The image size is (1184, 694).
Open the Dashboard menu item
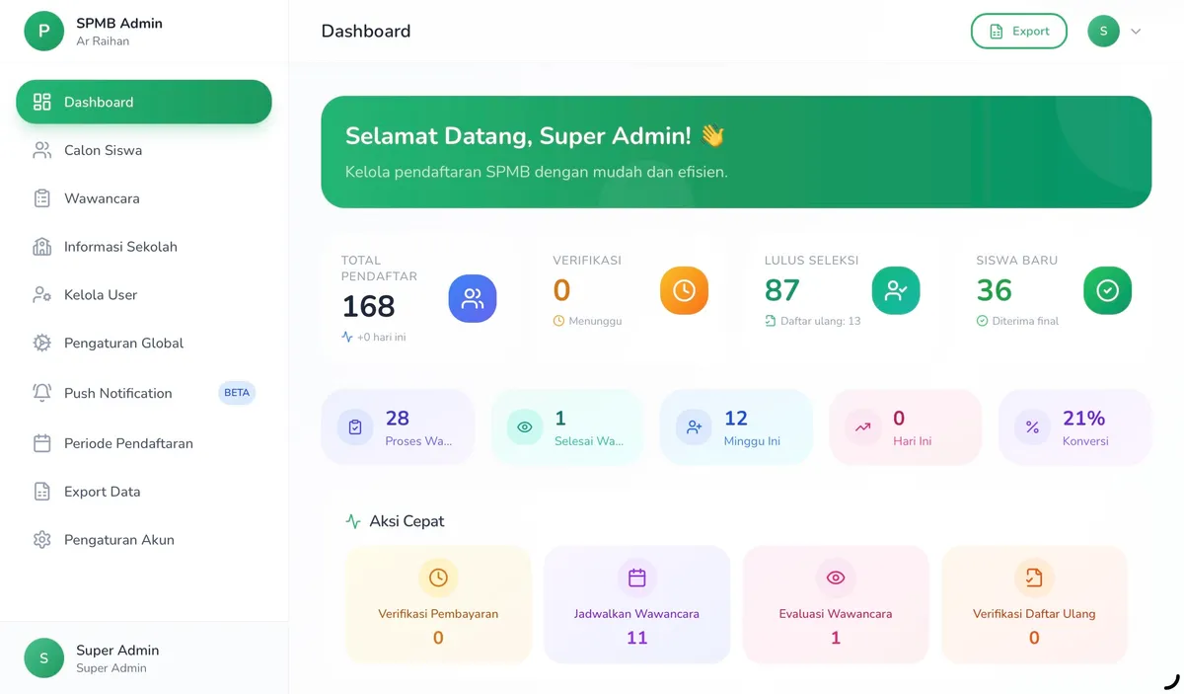click(x=99, y=101)
